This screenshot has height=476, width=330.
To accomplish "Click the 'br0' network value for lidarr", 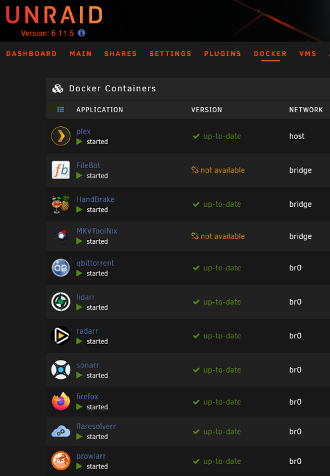I will 295,302.
